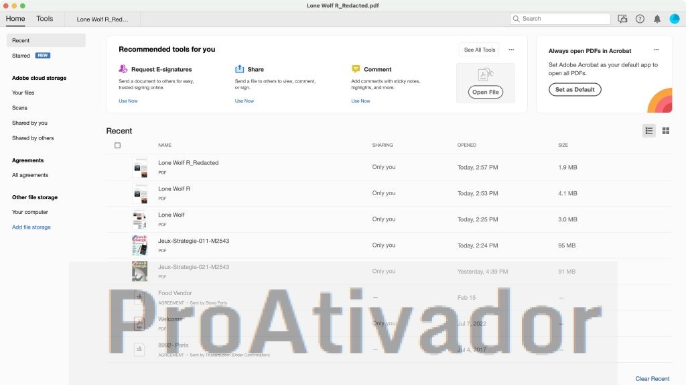Open the notifications bell icon
Screen dimensions: 686x385
657,19
